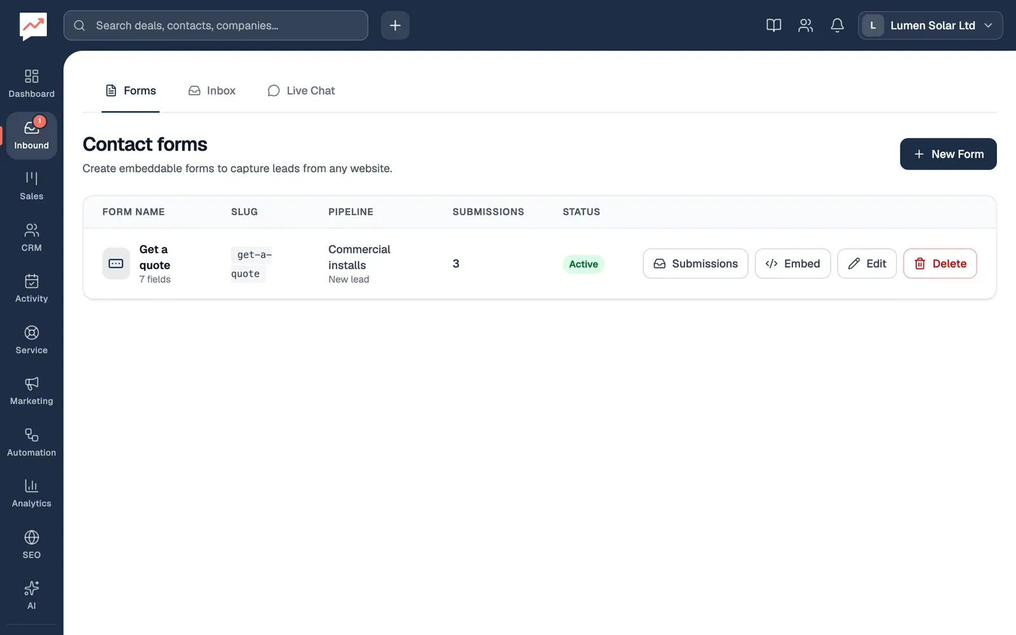The width and height of the screenshot is (1016, 635).
Task: Click the New lead stage text
Action: click(349, 279)
